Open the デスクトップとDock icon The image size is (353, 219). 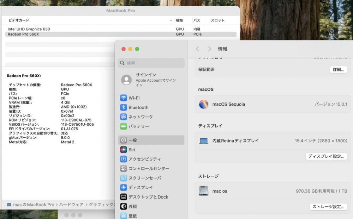[123, 197]
